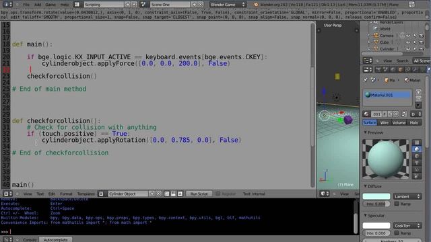
Task: Expand the Camera item in the outliner
Action: click(369, 36)
